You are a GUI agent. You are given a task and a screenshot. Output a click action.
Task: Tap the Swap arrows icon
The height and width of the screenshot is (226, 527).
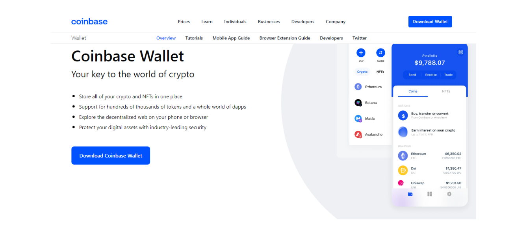tap(380, 53)
